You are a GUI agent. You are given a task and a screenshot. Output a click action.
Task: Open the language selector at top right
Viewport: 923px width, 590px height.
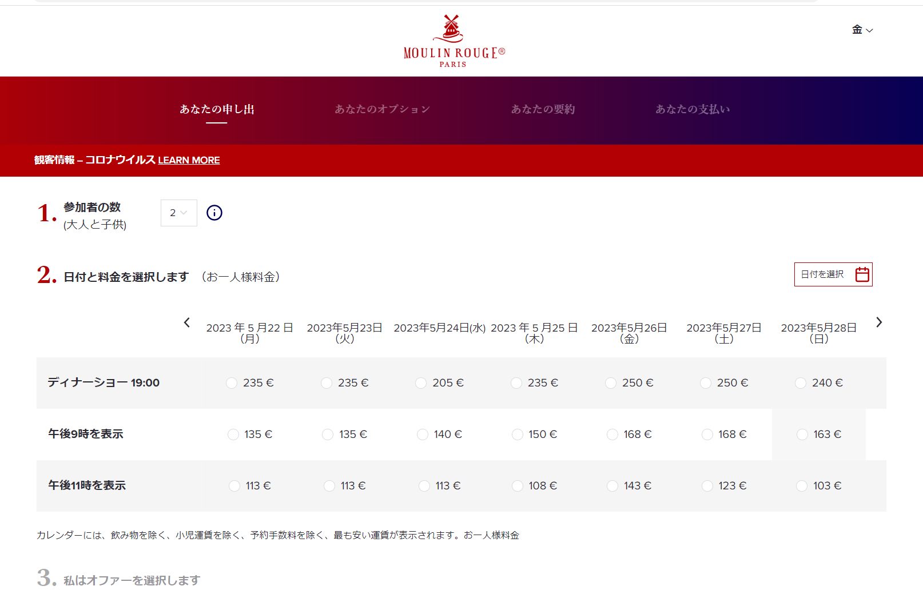coord(862,30)
